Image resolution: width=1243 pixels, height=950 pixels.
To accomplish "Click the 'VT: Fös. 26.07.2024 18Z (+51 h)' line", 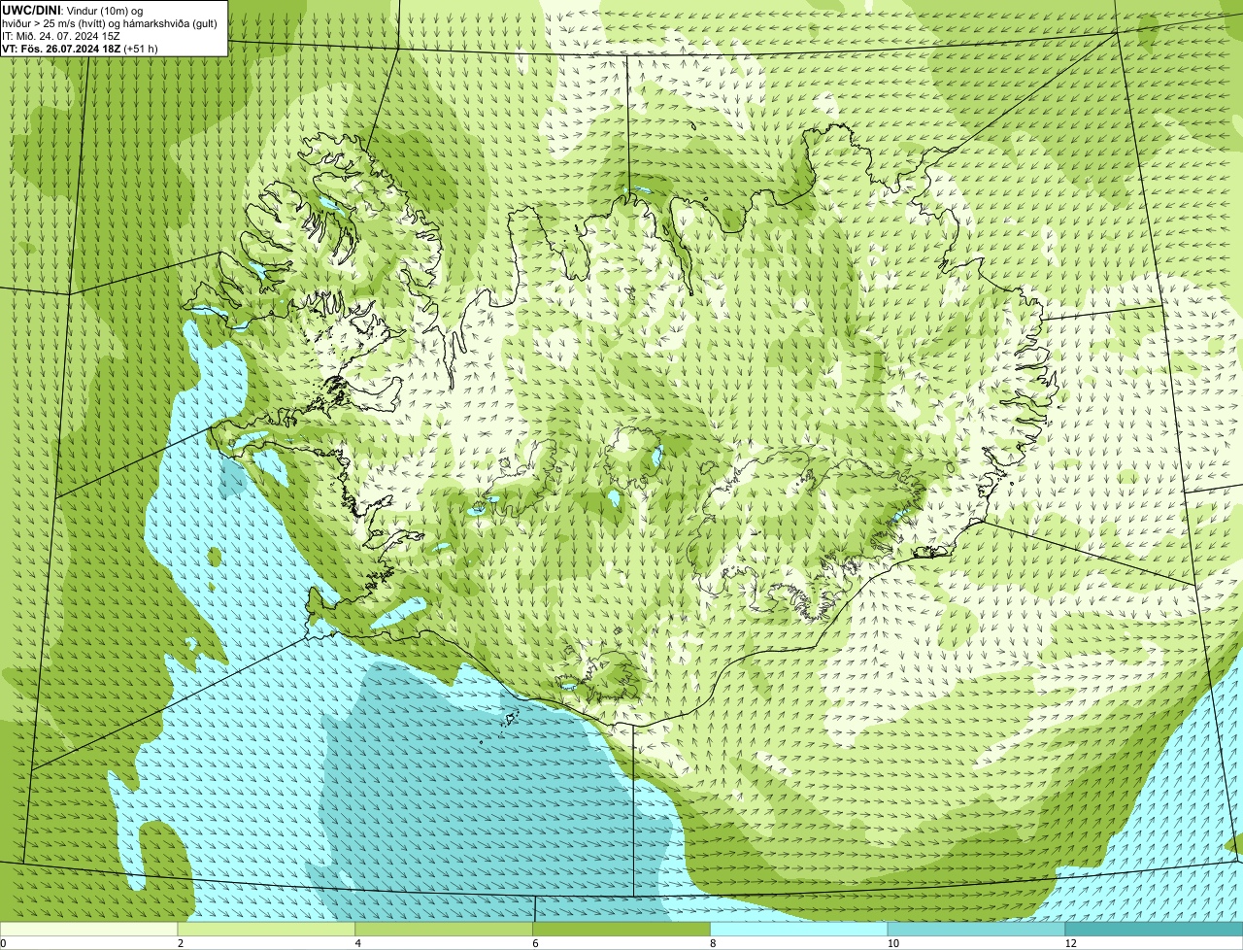I will click(x=81, y=48).
